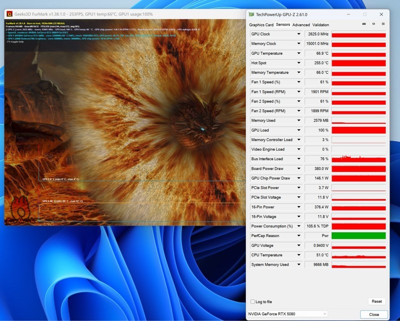Click the Close button in GPU-Z
Image resolution: width=400 pixels, height=321 pixels.
(x=374, y=315)
